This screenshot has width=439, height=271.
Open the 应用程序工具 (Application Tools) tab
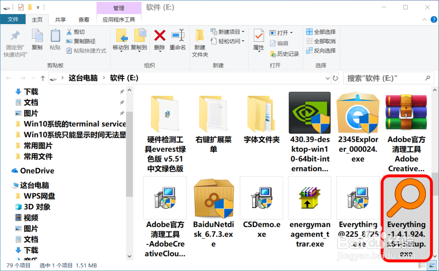pyautogui.click(x=119, y=19)
